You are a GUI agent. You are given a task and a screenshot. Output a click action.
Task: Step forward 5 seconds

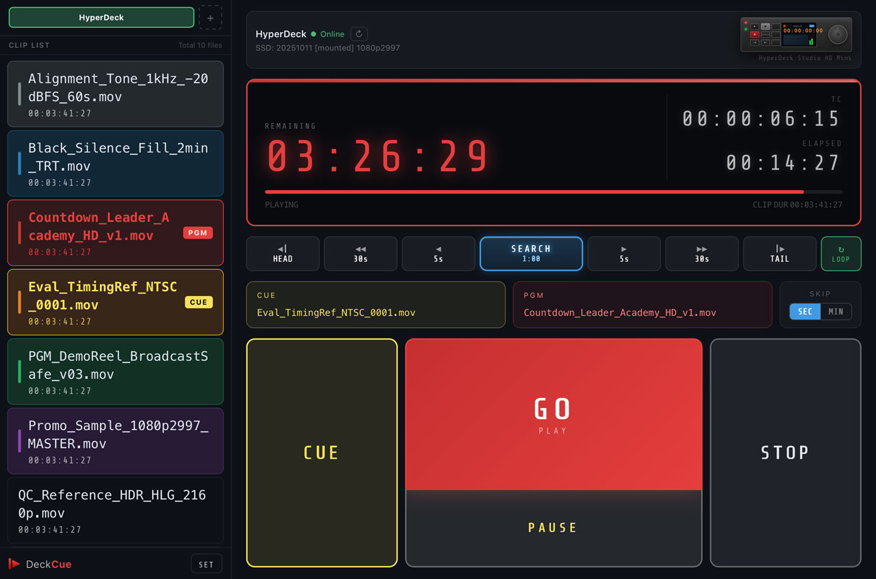pos(624,254)
